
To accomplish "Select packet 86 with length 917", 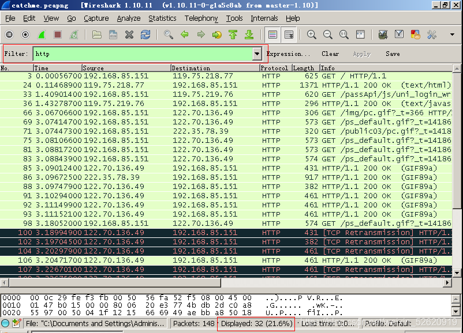I will 226,177.
